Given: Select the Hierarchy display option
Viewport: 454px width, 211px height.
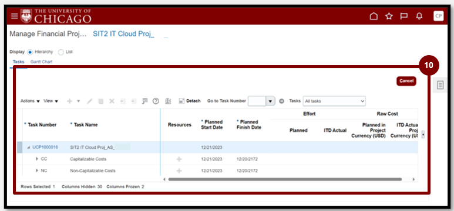Looking at the screenshot, I should 30,52.
